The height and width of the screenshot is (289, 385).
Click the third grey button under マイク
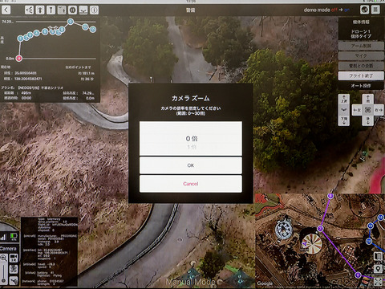tap(361, 66)
